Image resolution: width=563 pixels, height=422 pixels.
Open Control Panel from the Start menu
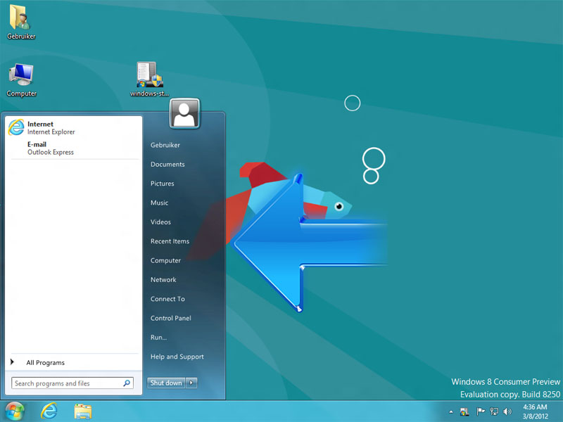pos(170,318)
